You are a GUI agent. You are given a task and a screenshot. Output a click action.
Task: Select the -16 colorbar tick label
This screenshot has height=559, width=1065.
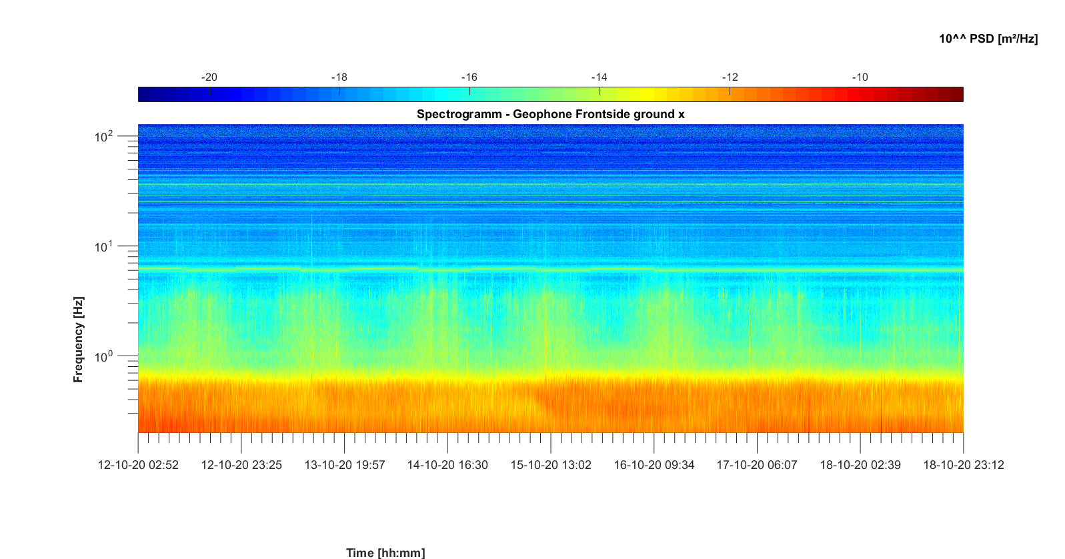pos(469,77)
